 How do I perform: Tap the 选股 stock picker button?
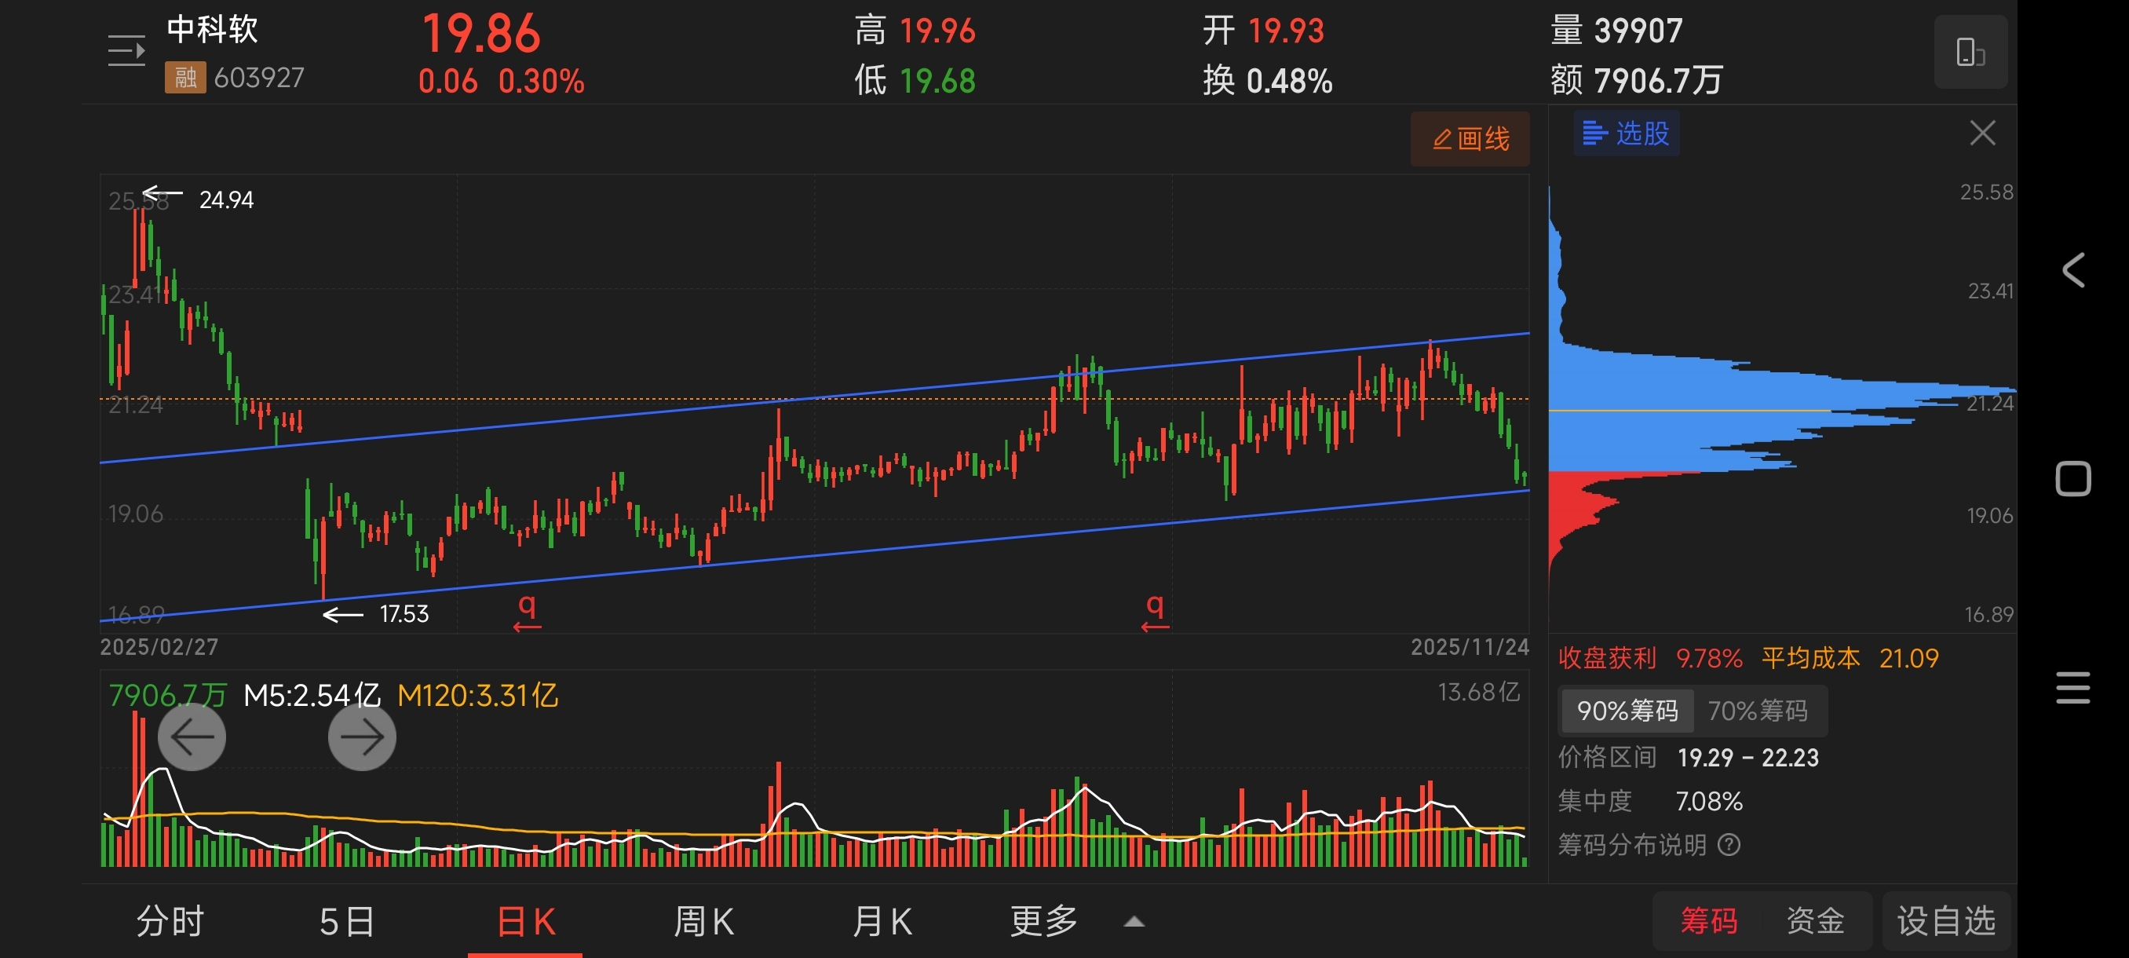(x=1626, y=133)
